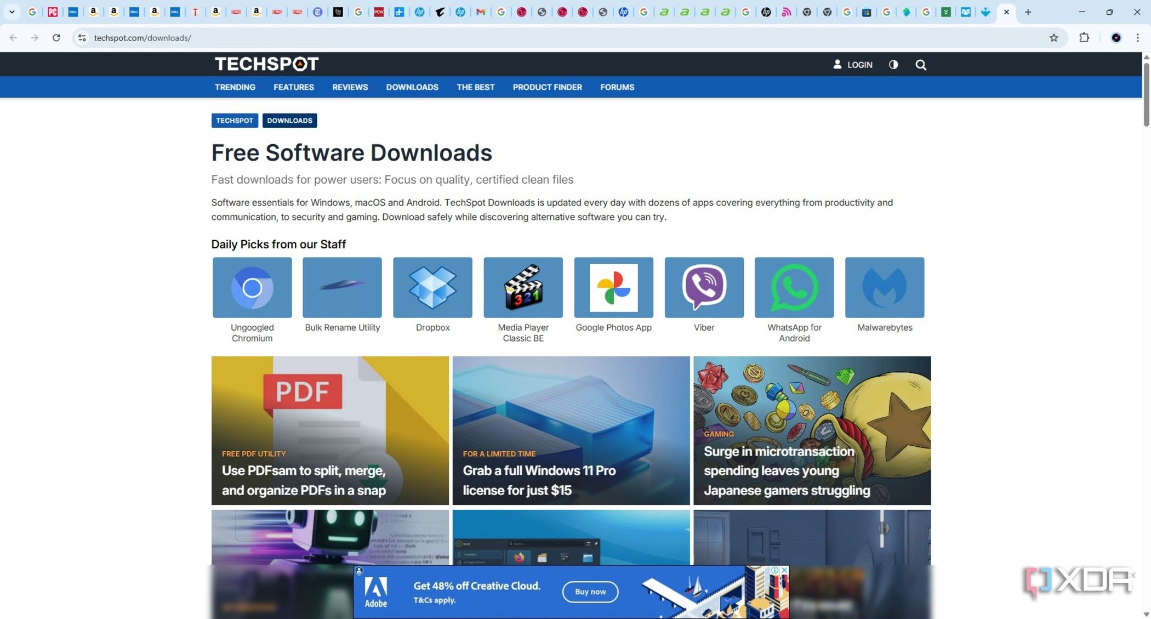The width and height of the screenshot is (1151, 619).
Task: Open the microtransaction spending gaming article
Action: click(812, 430)
